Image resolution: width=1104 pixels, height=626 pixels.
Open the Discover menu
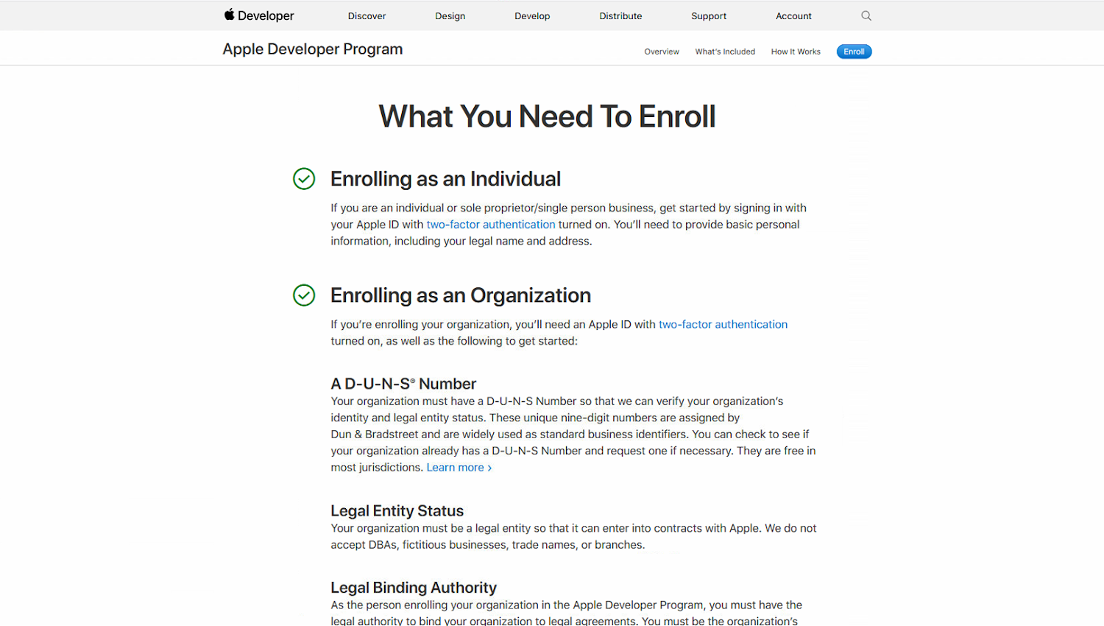[367, 16]
